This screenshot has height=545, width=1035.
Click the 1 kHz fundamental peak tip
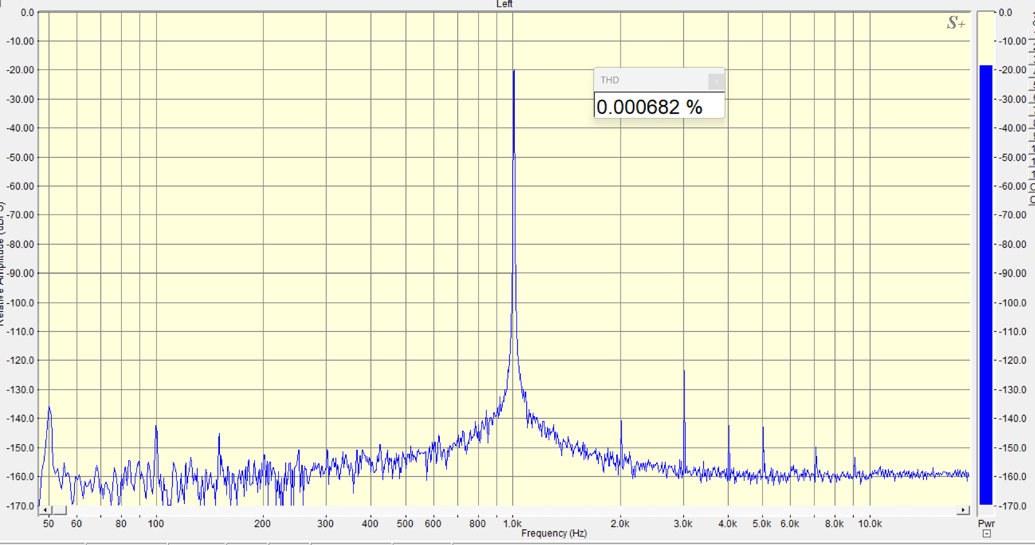[x=514, y=71]
